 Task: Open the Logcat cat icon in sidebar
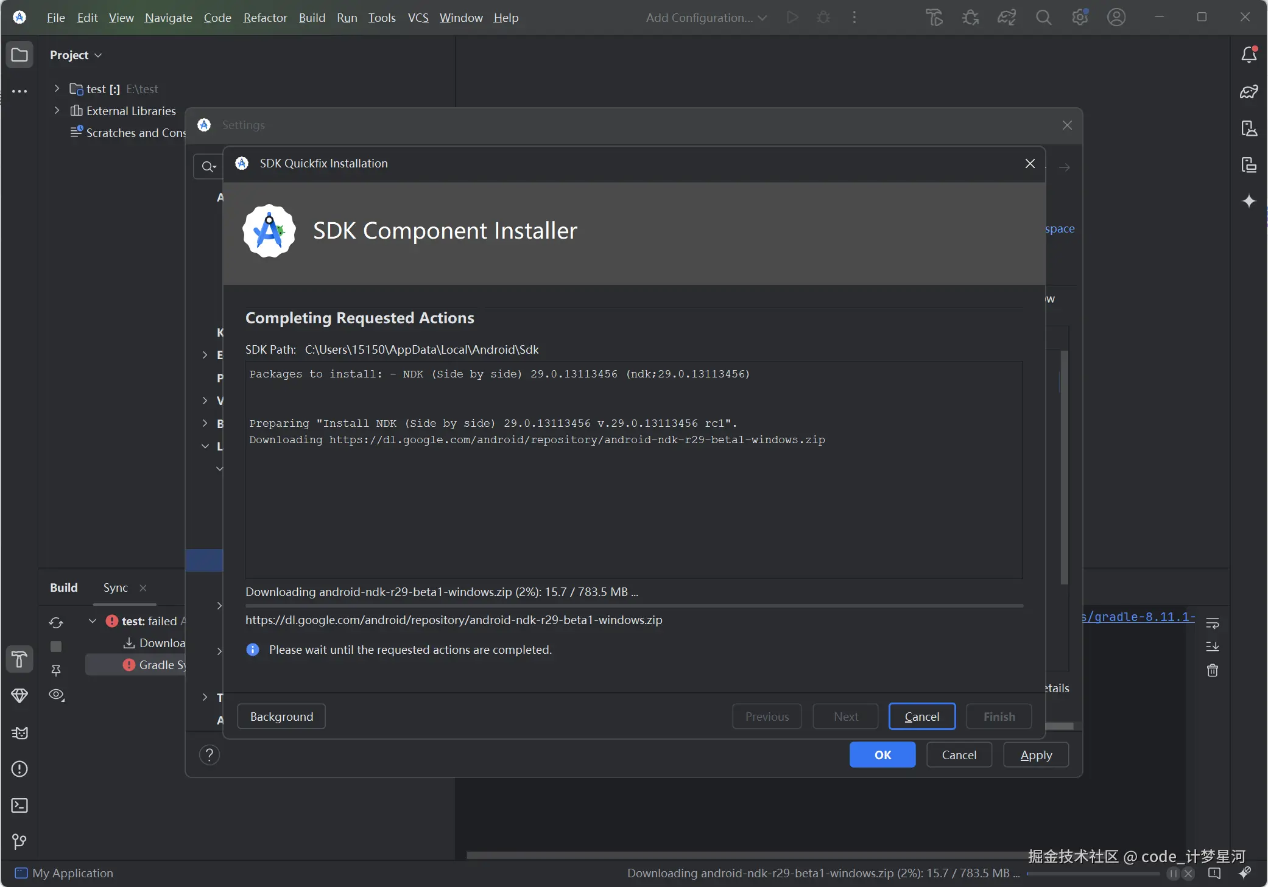pyautogui.click(x=19, y=732)
